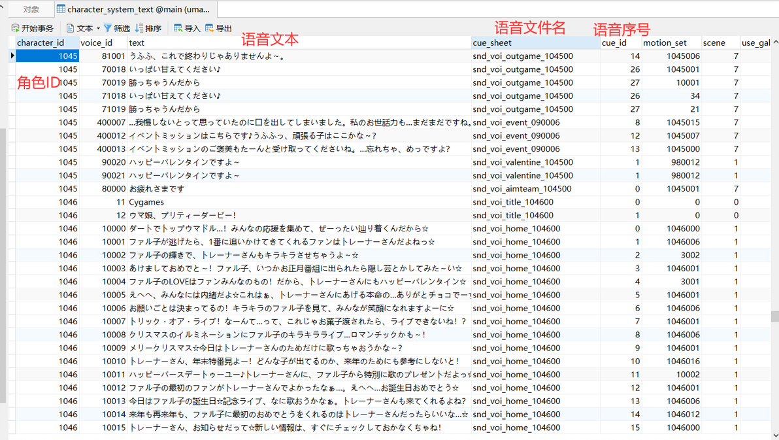Open the Text (文本) dropdown arrow

pos(99,28)
